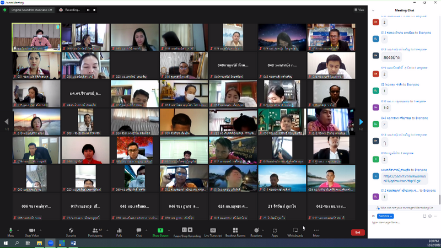This screenshot has width=441, height=248.
Task: Toggle the Chat panel from toolbar
Action: pyautogui.click(x=139, y=232)
